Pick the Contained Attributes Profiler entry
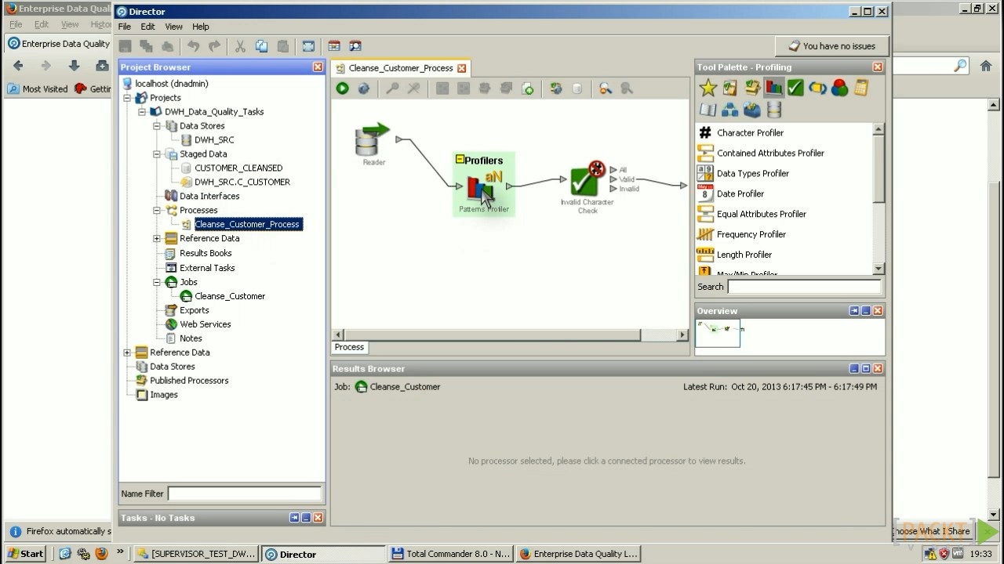Image resolution: width=1004 pixels, height=564 pixels. (x=770, y=153)
